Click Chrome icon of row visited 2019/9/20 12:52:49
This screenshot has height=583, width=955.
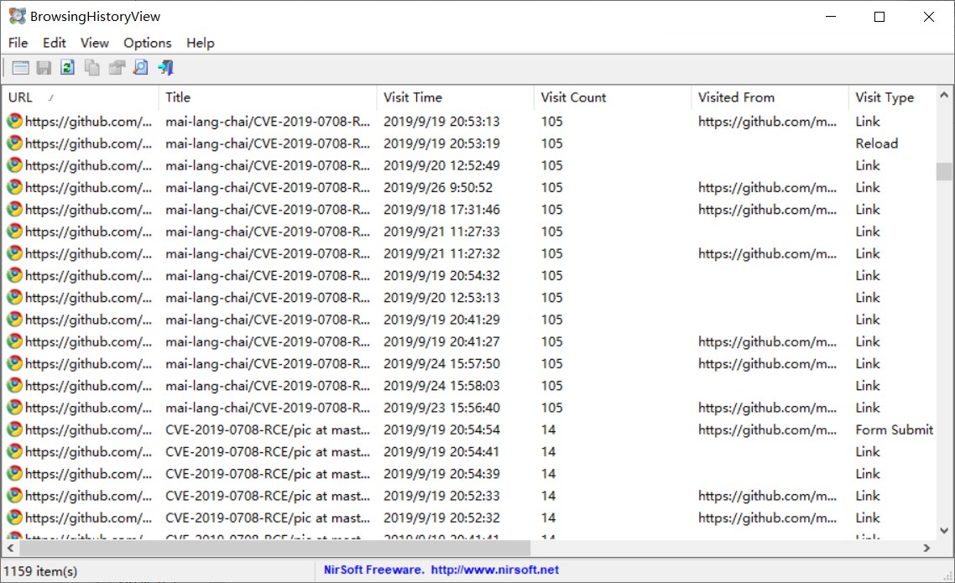click(x=14, y=165)
